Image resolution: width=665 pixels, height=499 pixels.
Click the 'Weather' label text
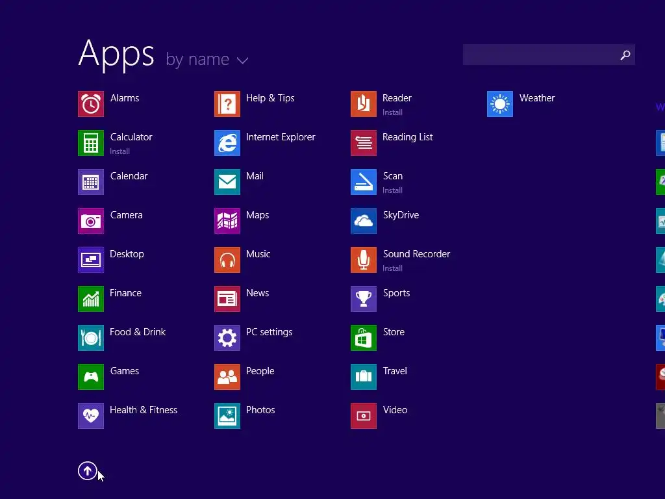point(537,98)
